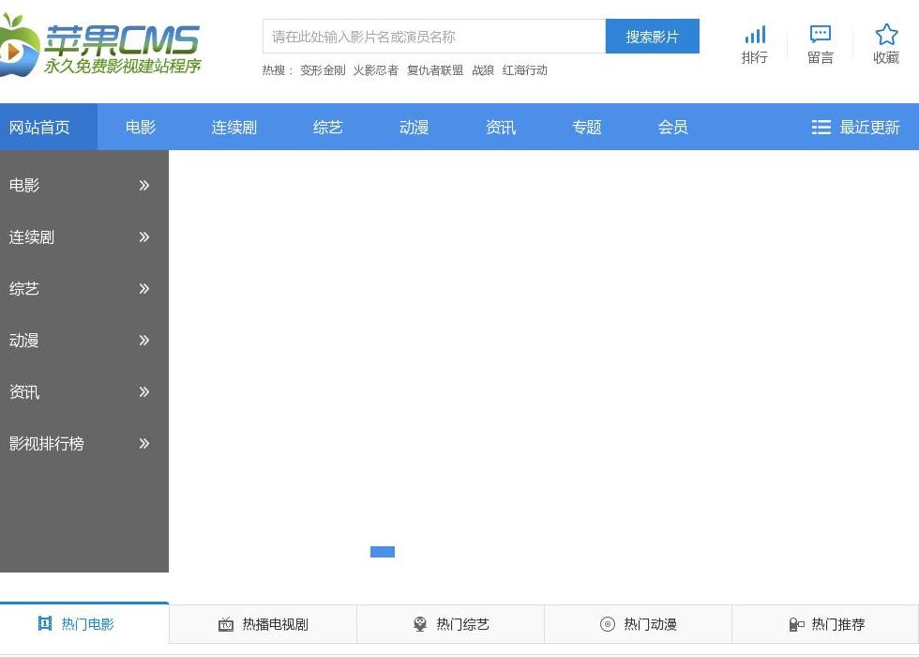This screenshot has width=919, height=657.
Task: Click the list icon beside 最近更新
Action: tap(821, 128)
